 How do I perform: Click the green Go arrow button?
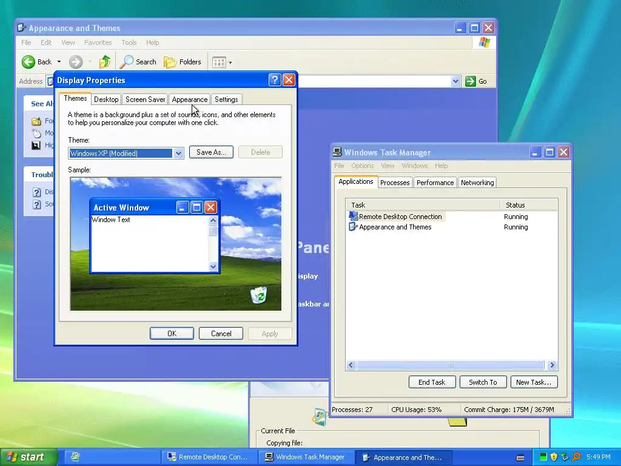click(x=471, y=81)
